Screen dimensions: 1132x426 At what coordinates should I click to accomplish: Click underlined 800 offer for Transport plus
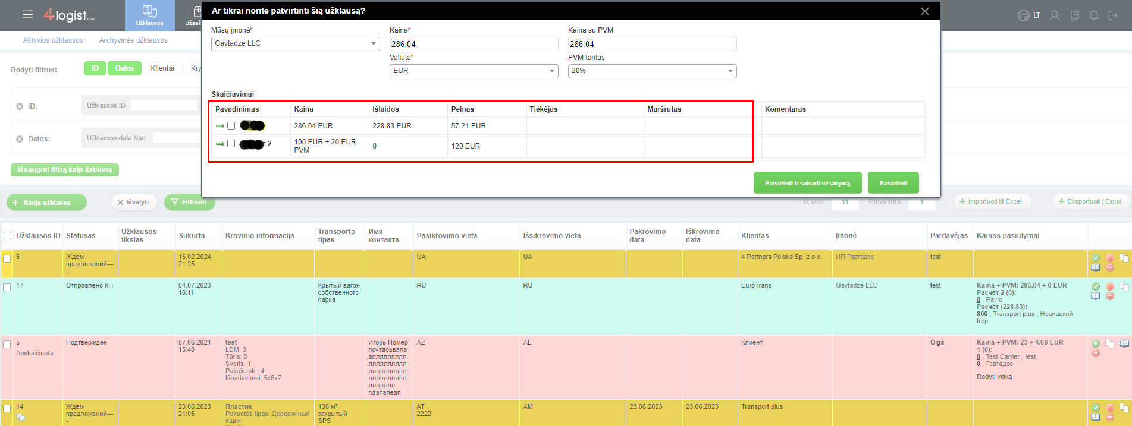(982, 314)
